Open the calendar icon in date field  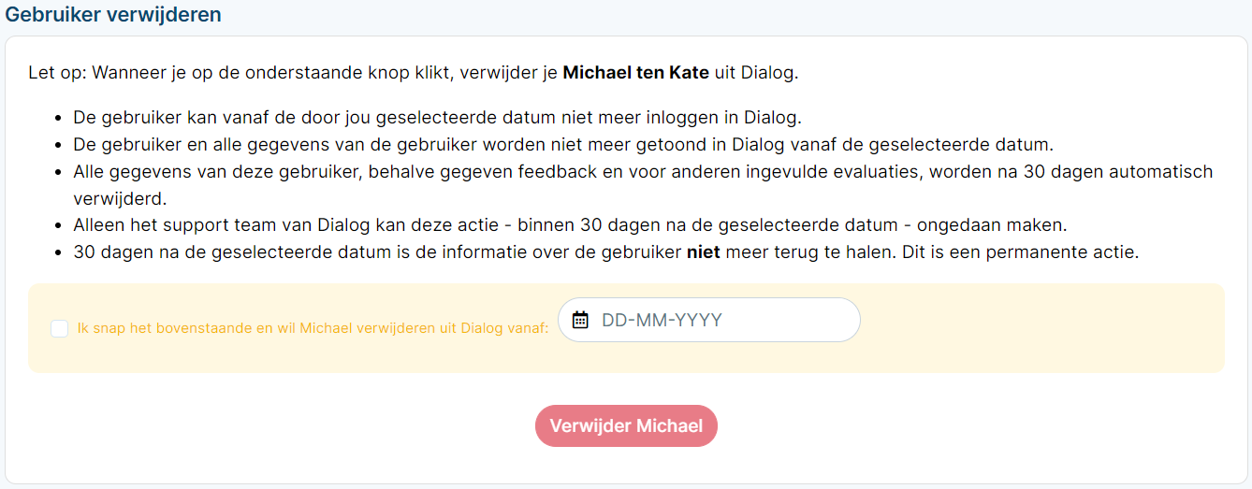(580, 320)
